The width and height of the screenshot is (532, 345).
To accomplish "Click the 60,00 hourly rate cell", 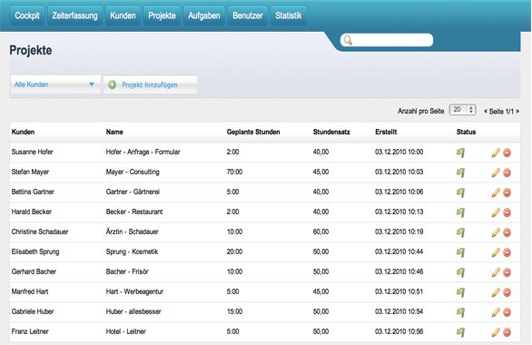I will pyautogui.click(x=320, y=232).
